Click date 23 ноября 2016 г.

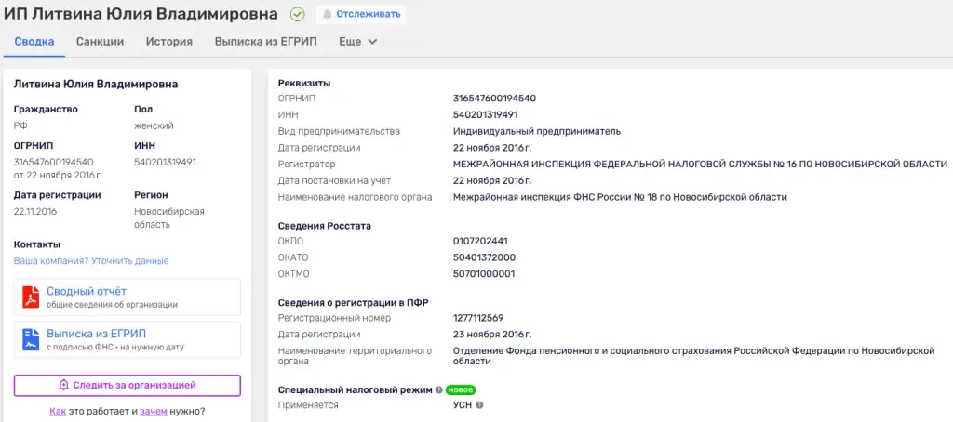(492, 334)
